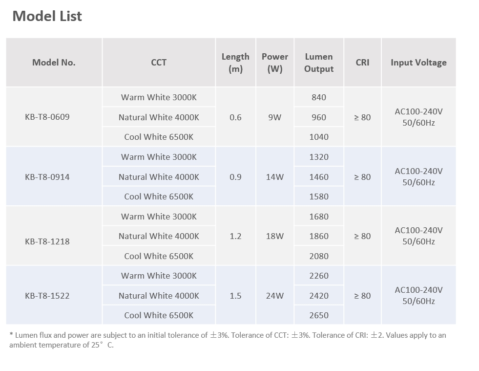Click the "Model List" heading

[47, 16]
